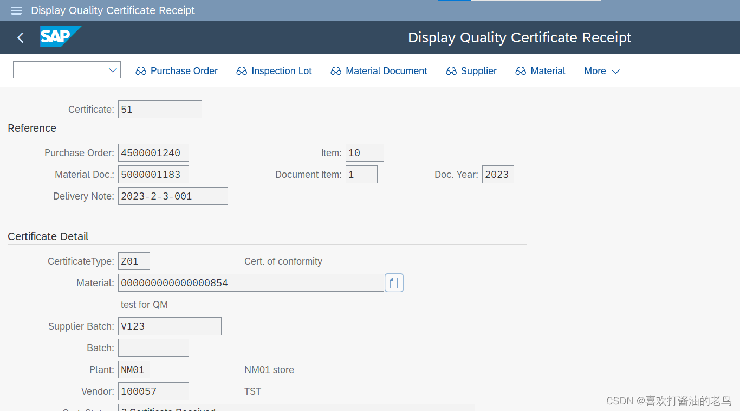Select the Purchase Order field showing 4500001240
The height and width of the screenshot is (411, 740).
[153, 152]
